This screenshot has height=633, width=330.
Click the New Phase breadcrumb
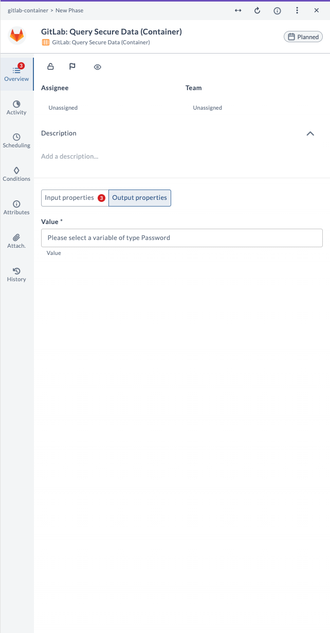click(x=69, y=10)
